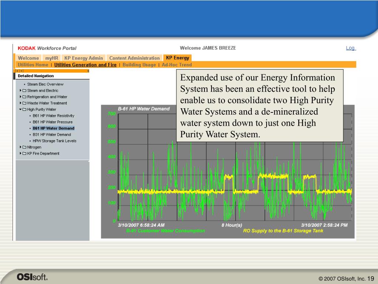The width and height of the screenshot is (378, 284).
Task: Open the Content Administration tab
Action: [134, 58]
